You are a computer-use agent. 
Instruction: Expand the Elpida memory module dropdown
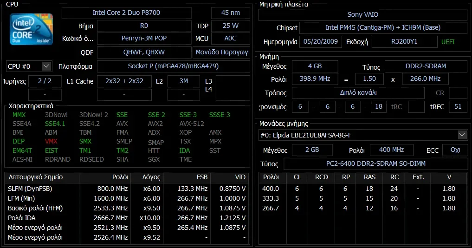click(462, 135)
